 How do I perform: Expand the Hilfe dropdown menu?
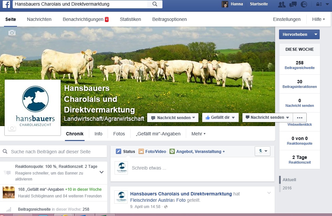[x=318, y=19]
